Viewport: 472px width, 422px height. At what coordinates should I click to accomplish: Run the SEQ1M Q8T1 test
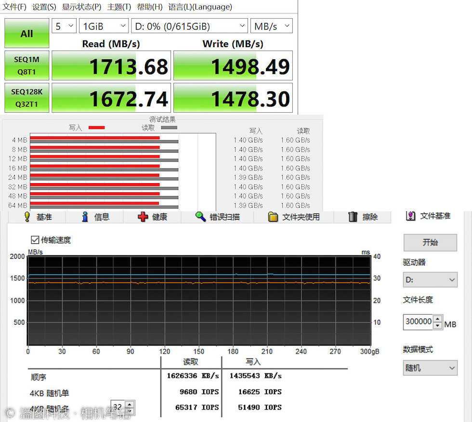(27, 66)
